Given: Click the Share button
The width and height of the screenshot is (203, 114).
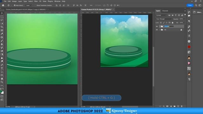Looking at the screenshot, I should click(190, 5).
